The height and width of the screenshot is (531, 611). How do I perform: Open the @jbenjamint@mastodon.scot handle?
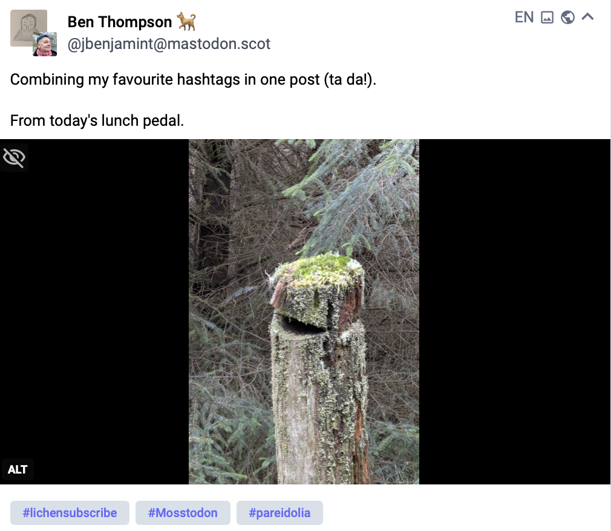pos(169,44)
